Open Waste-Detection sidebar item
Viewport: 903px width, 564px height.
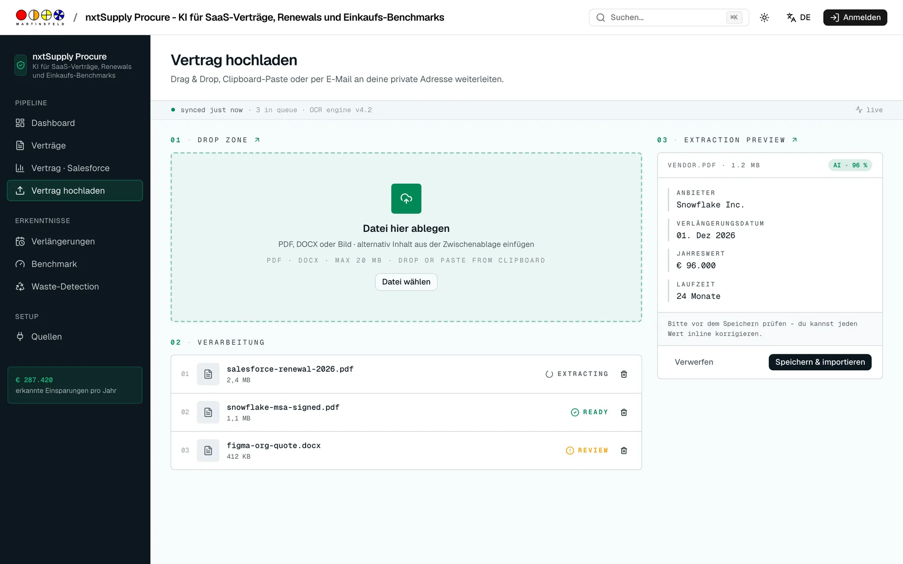pos(75,286)
